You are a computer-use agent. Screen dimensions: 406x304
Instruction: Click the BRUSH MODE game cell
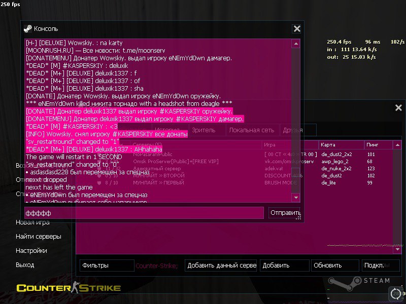pos(281,183)
